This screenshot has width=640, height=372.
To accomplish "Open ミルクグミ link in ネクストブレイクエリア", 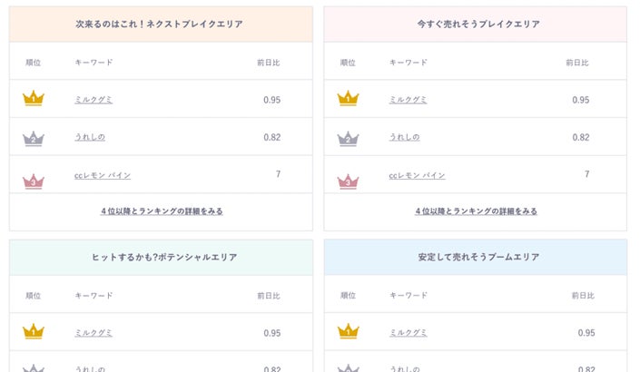I will tap(94, 100).
